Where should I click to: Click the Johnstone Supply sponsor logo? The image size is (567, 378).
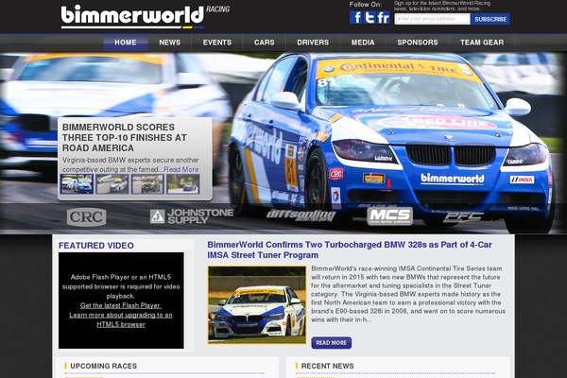click(192, 216)
